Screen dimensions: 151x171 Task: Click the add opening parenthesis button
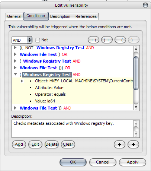(x=93, y=40)
